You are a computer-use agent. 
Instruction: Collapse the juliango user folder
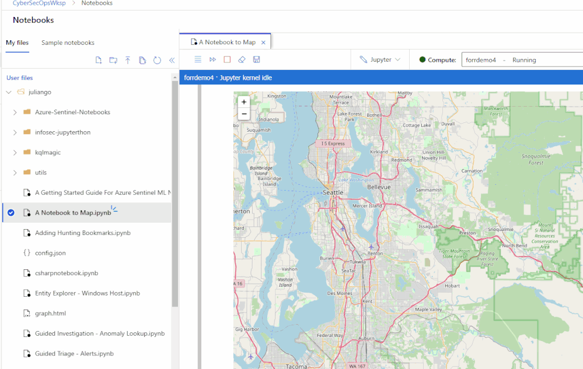9,92
